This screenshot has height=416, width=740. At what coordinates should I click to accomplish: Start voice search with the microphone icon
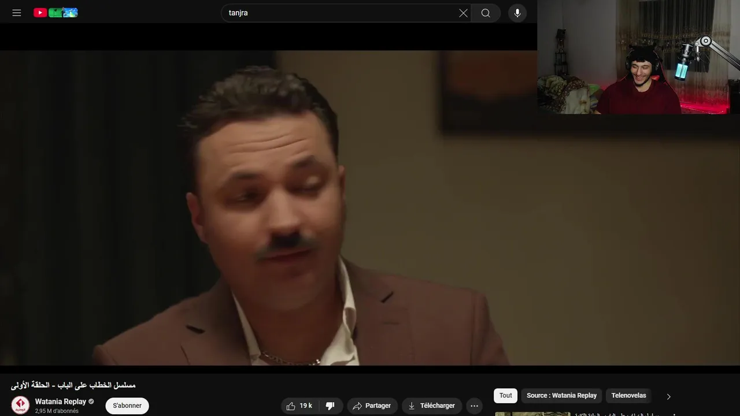517,13
